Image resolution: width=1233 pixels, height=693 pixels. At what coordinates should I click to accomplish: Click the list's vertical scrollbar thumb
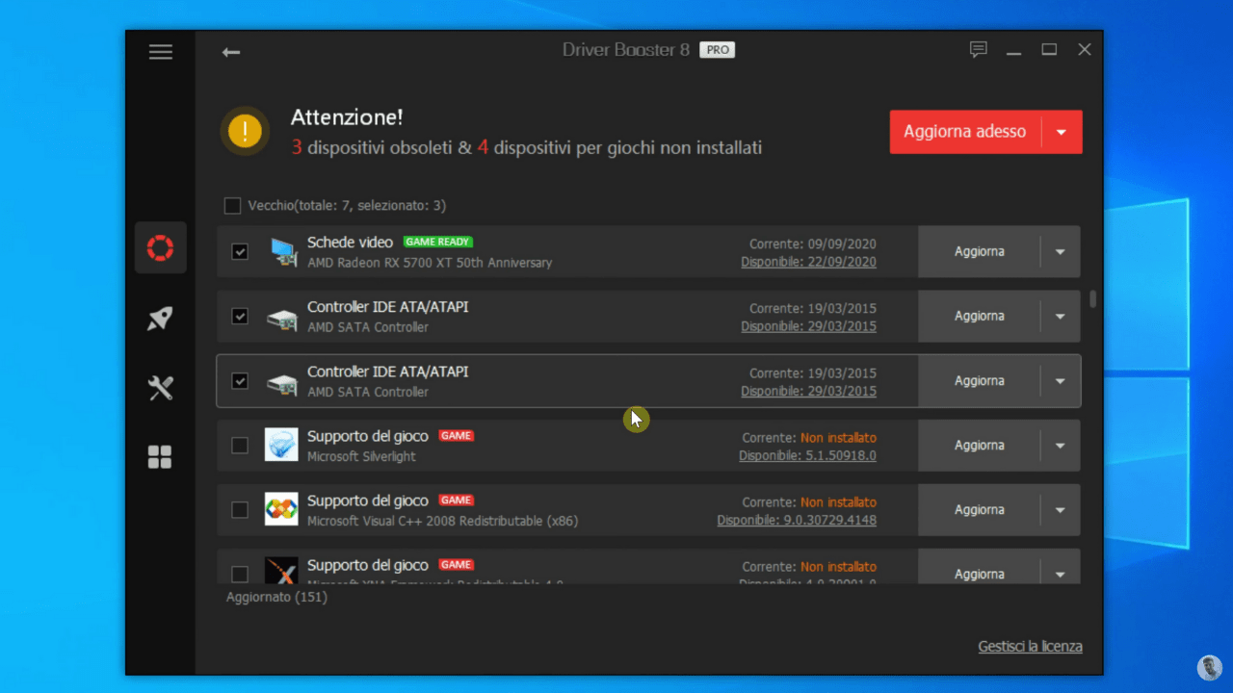1092,299
